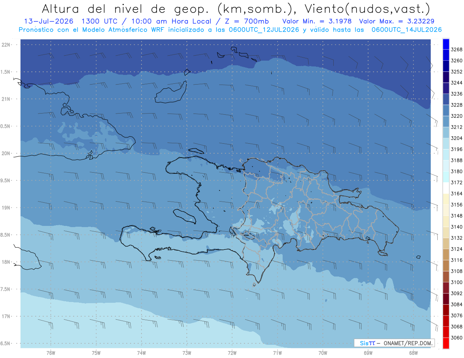Click the legend value '3108'
The width and height of the screenshot is (464, 358).
[457, 271]
